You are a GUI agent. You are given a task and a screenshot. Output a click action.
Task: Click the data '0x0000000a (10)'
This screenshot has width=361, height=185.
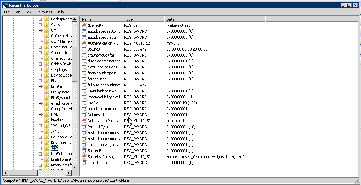pyautogui.click(x=181, y=127)
